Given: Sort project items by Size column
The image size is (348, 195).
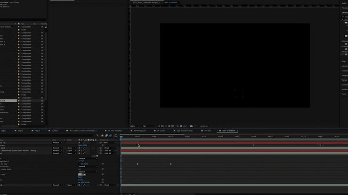Looking at the screenshot, I should tap(34, 23).
